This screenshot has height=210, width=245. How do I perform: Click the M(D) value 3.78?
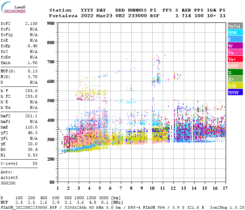(x=33, y=77)
